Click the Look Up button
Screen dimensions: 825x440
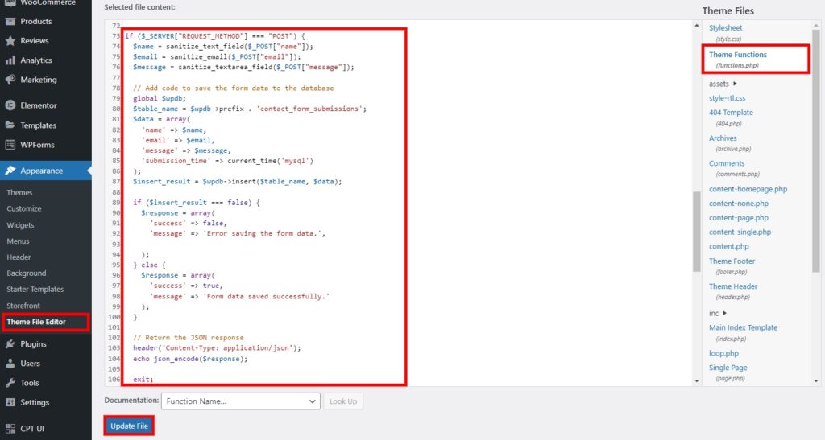[343, 401]
